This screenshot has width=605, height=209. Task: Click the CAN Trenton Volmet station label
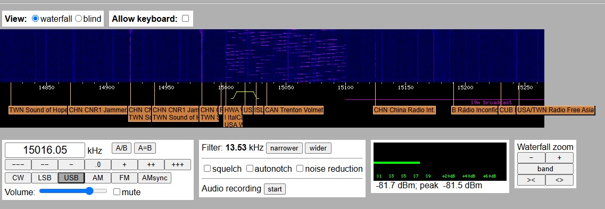point(294,110)
